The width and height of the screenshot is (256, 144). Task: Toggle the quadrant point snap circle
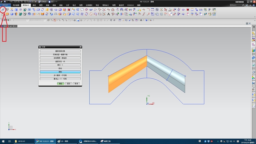(x=101, y=20)
